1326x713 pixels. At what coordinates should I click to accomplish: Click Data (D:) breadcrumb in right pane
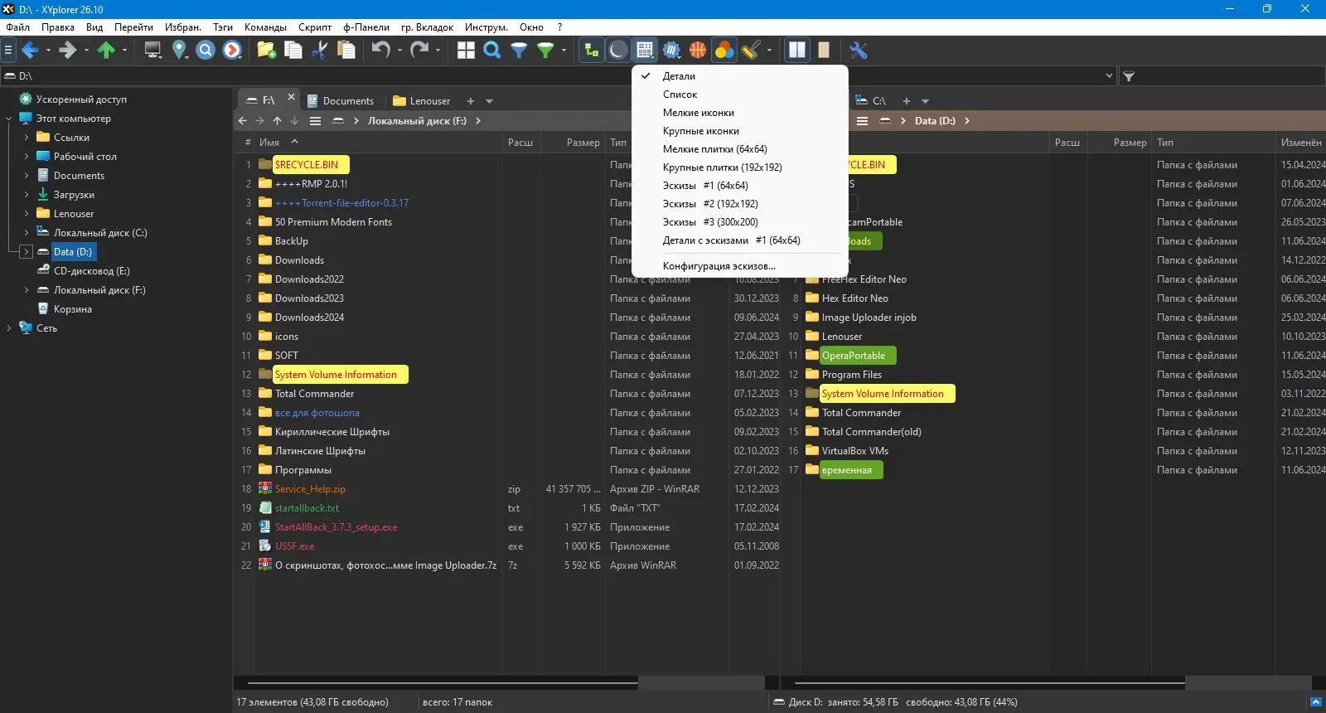[935, 121]
